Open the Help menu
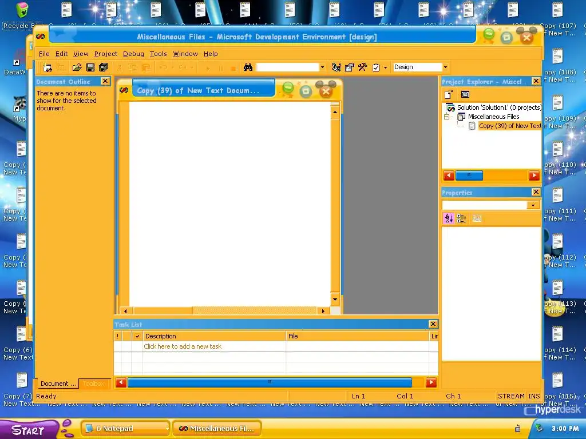 point(211,54)
